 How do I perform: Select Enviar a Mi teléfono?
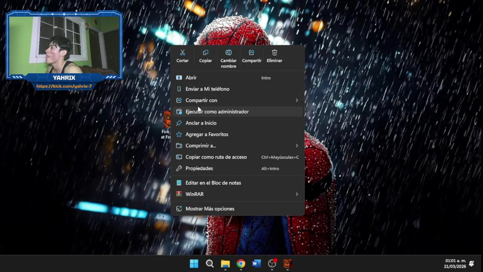238,89
